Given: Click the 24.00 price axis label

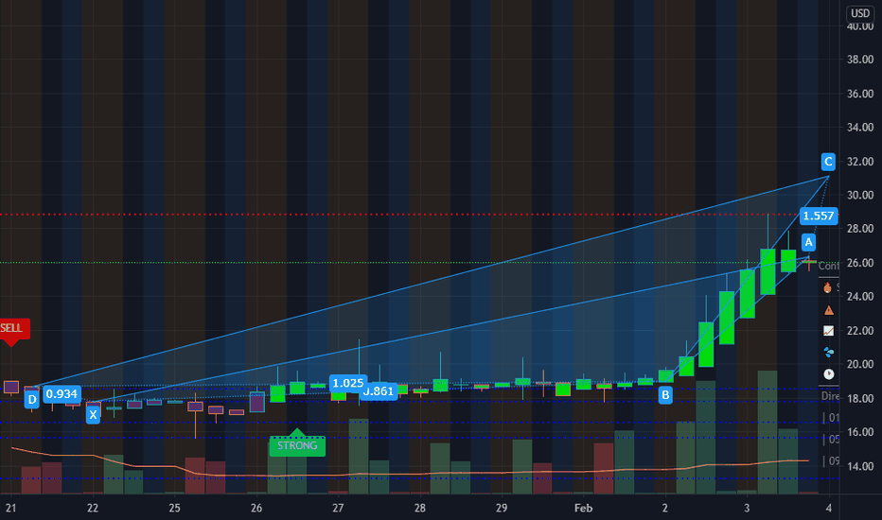Looking at the screenshot, I should 860,296.
